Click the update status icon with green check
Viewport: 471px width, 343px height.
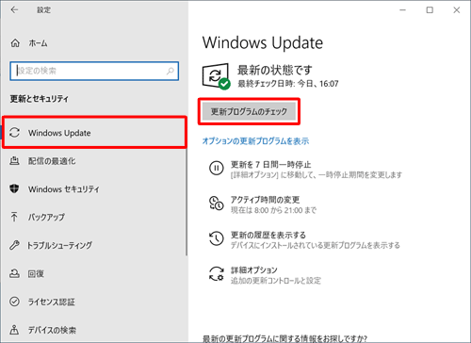[216, 76]
